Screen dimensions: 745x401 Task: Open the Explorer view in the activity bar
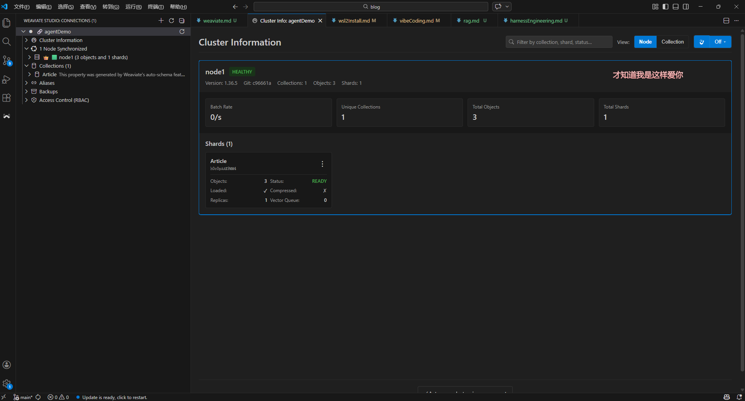tap(7, 23)
